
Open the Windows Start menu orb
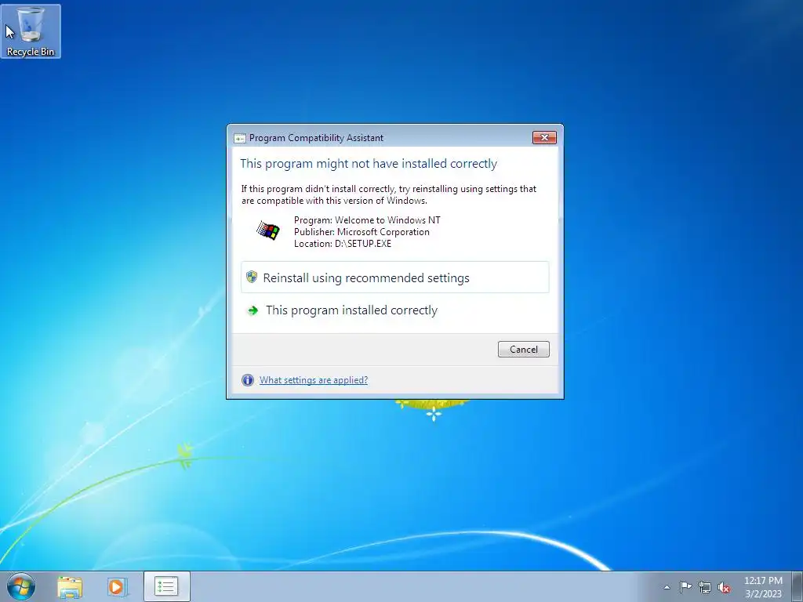coord(21,586)
